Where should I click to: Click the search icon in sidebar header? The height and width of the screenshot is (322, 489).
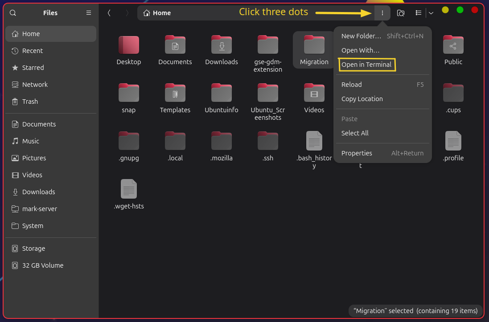[x=13, y=13]
